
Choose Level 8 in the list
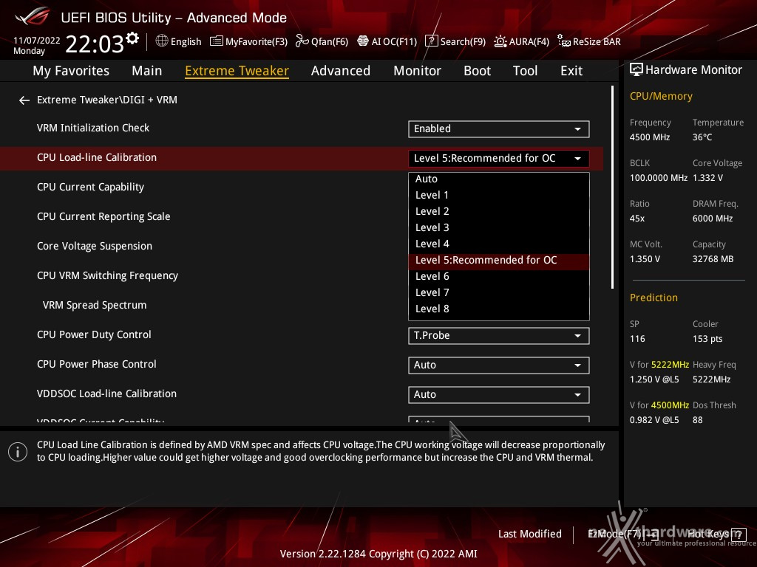click(x=499, y=309)
